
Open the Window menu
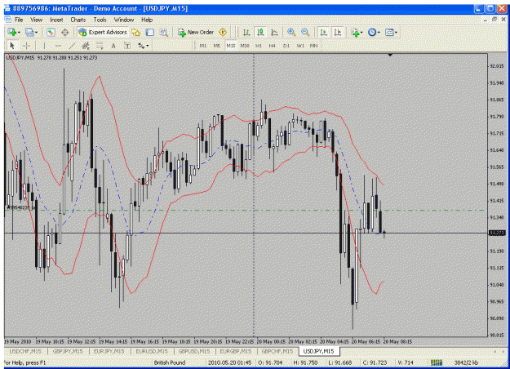(123, 20)
